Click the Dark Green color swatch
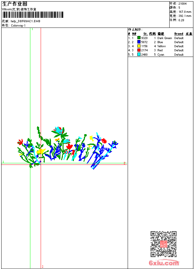This screenshot has height=269, width=194. [x=139, y=38]
